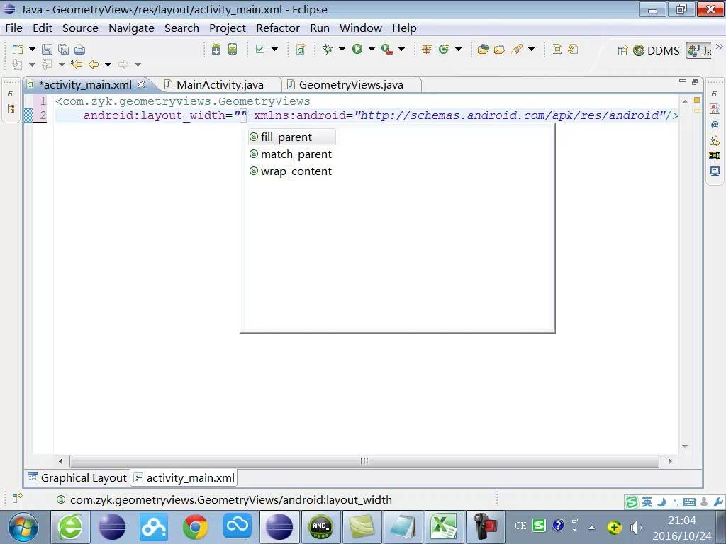Open the Android SDK Manager icon
Screen dimensions: 726x544
pyautogui.click(x=216, y=50)
